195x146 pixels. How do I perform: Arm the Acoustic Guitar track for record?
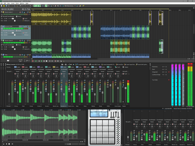coord(20,27)
